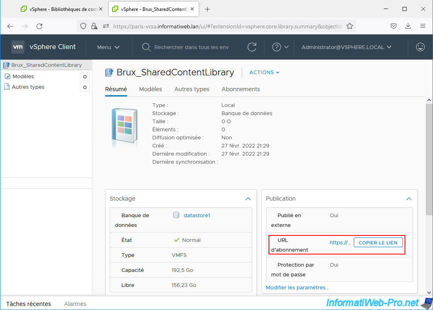Collapse the Stockage panel
Screen dimensions: 433x310
(x=248, y=199)
